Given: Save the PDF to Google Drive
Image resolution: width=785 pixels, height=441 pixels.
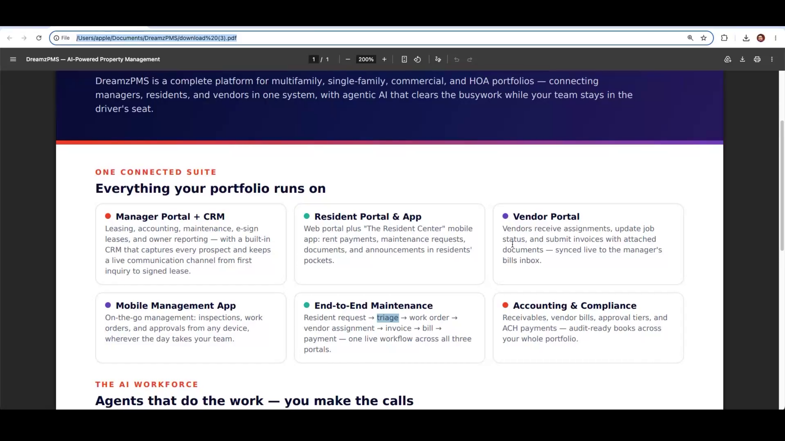Looking at the screenshot, I should [x=728, y=59].
